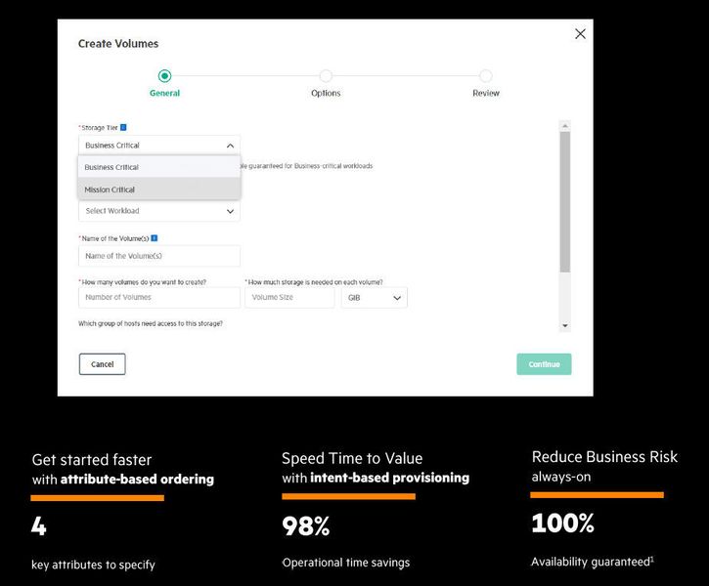Open the GiB unit dropdown
Viewport: 709px width, 586px height.
pos(375,298)
